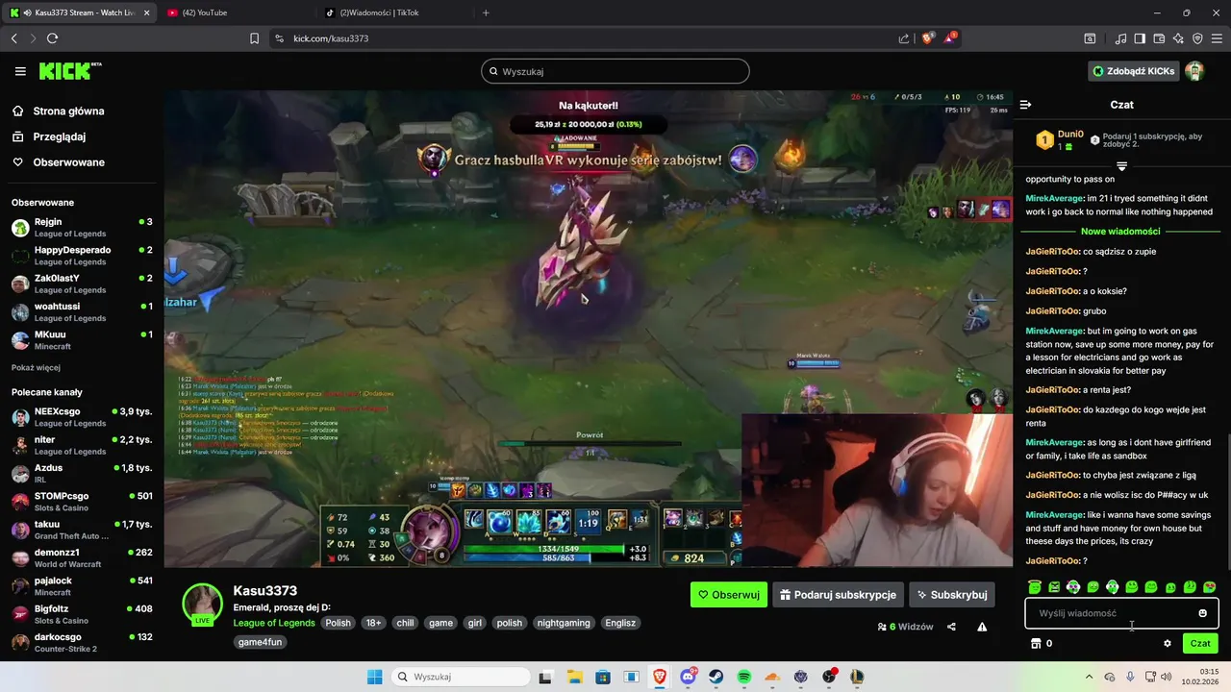
Task: Focus the Wyszukaj search field
Action: (615, 71)
